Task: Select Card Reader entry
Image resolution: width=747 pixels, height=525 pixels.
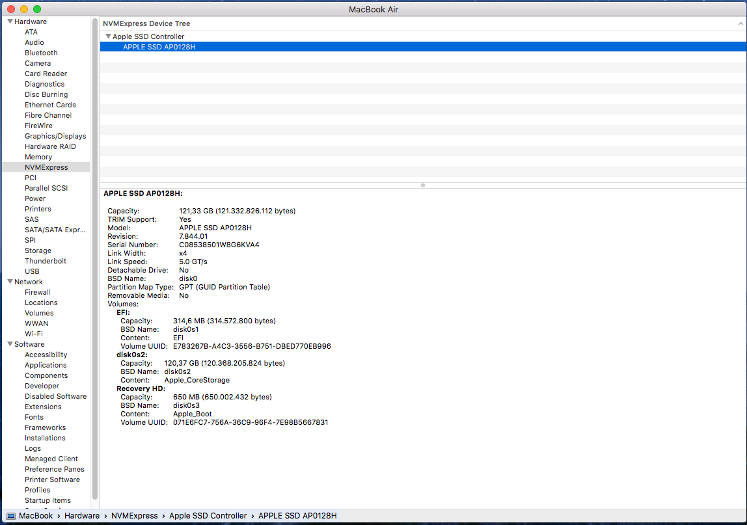Action: click(x=46, y=74)
